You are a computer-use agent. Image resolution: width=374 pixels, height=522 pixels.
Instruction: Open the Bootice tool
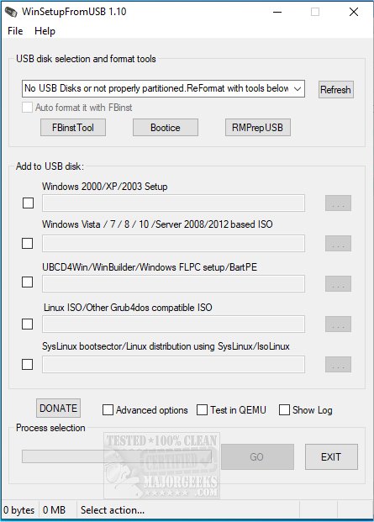[x=166, y=128]
